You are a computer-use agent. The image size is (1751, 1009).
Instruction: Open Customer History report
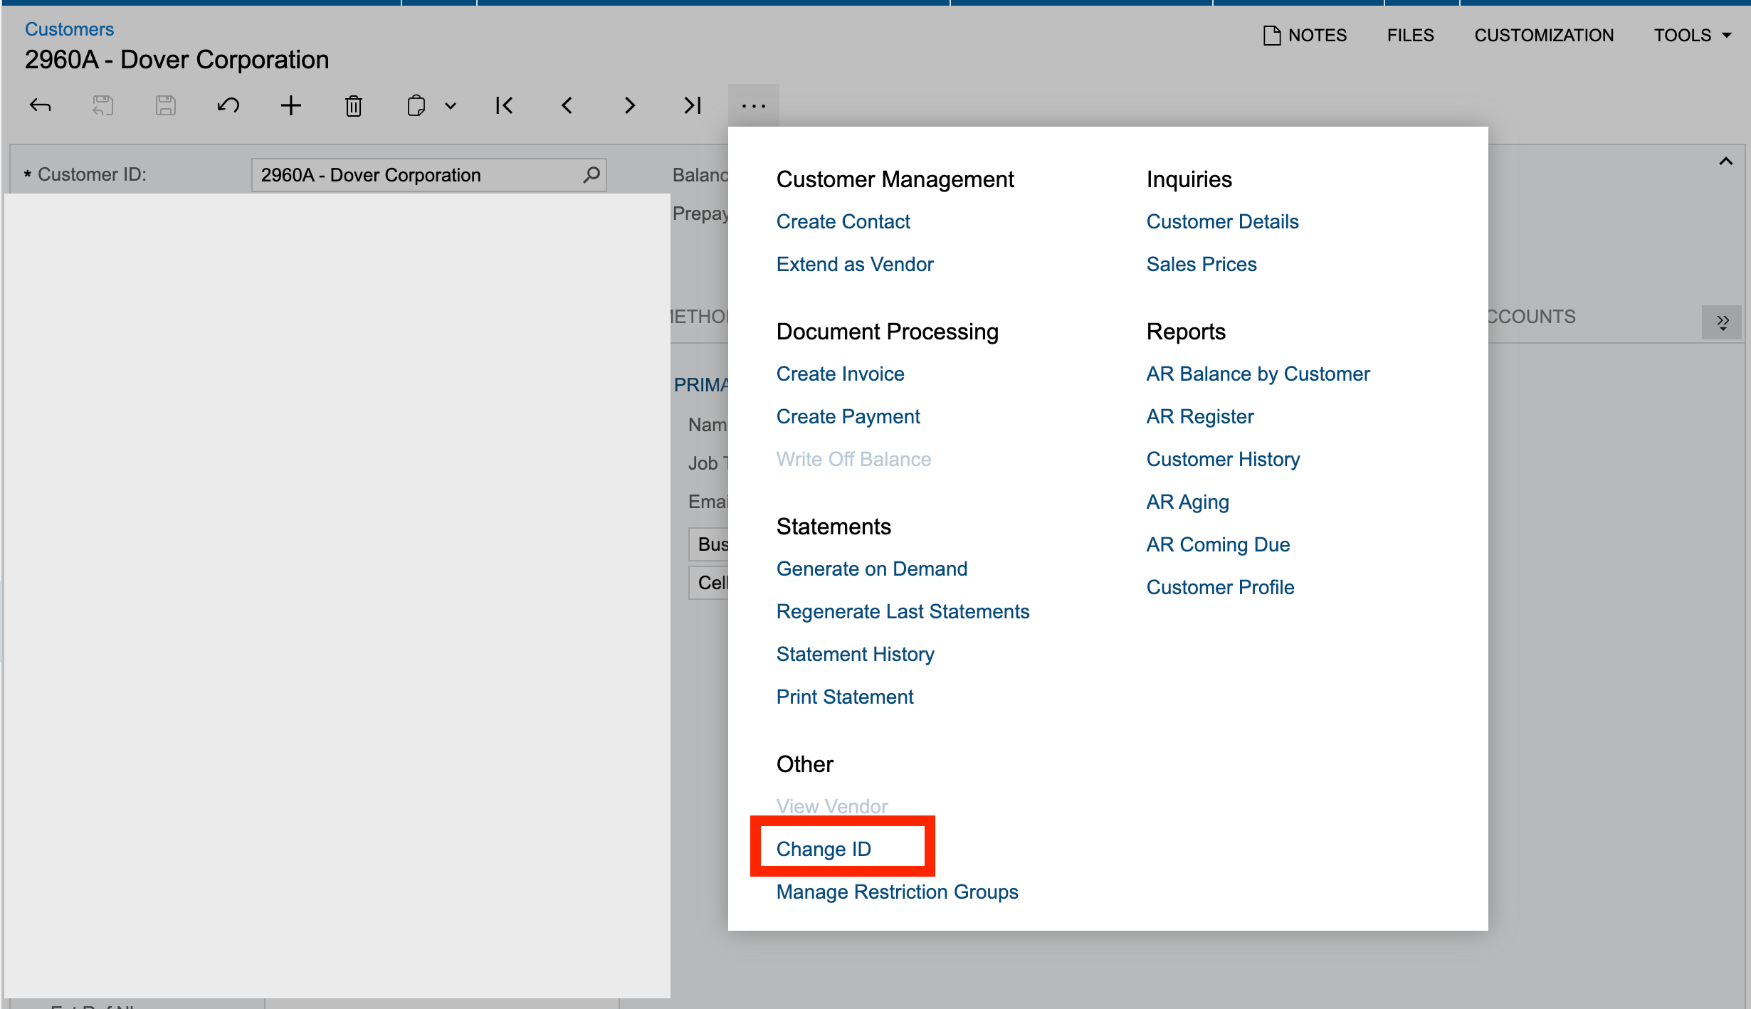tap(1224, 459)
